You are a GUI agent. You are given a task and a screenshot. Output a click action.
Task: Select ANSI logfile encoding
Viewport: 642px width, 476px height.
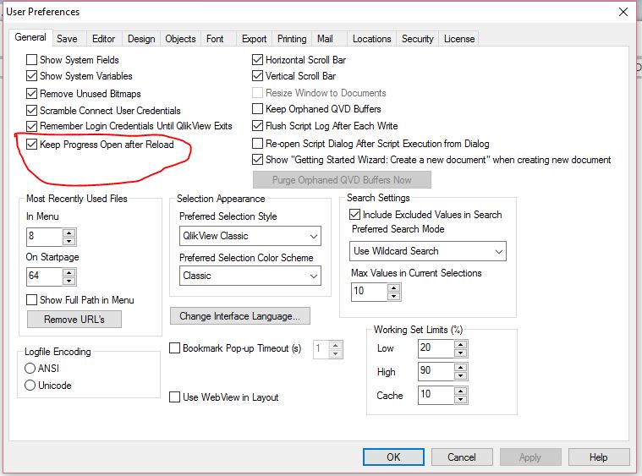pyautogui.click(x=30, y=369)
